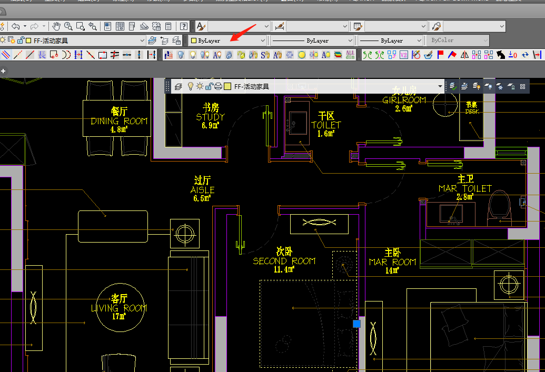
Task: Select the 次卧 SECOND ROOM label
Action: [x=284, y=260]
